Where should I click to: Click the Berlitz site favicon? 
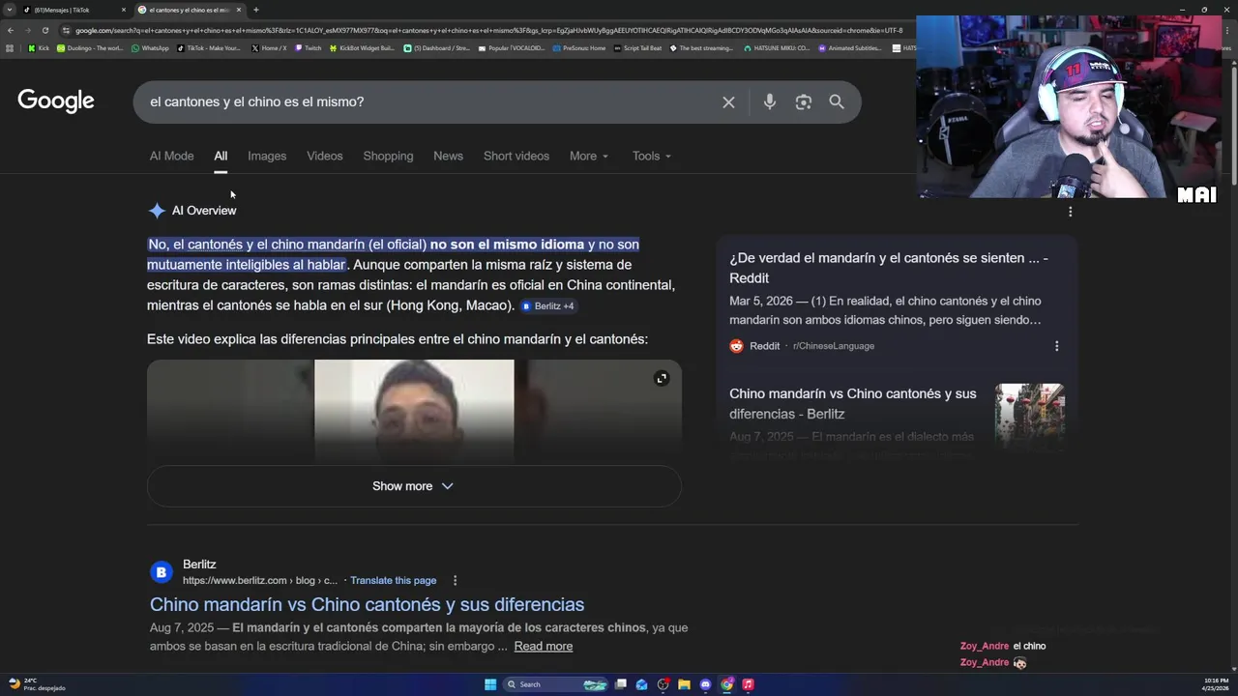click(x=161, y=572)
